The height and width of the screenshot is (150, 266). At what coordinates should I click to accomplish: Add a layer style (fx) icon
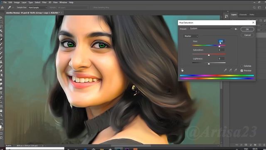[x=241, y=145]
